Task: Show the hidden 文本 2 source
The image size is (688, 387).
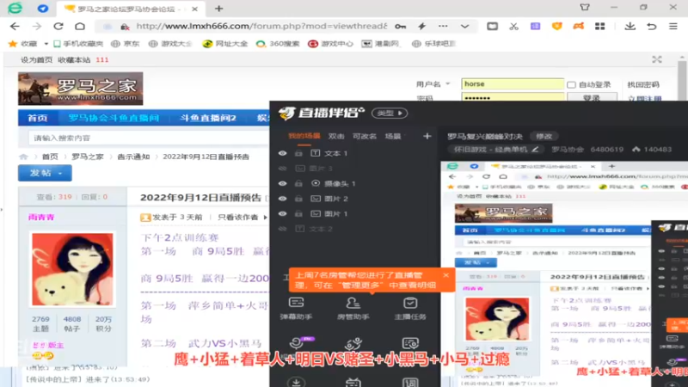Action: (283, 229)
